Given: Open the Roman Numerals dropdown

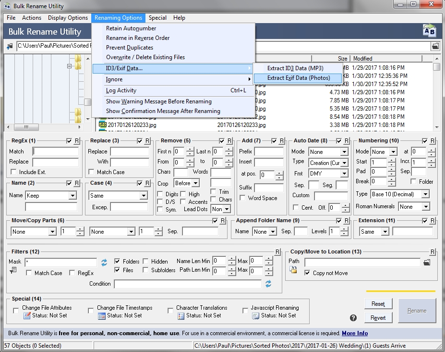Looking at the screenshot, I should tap(426, 207).
